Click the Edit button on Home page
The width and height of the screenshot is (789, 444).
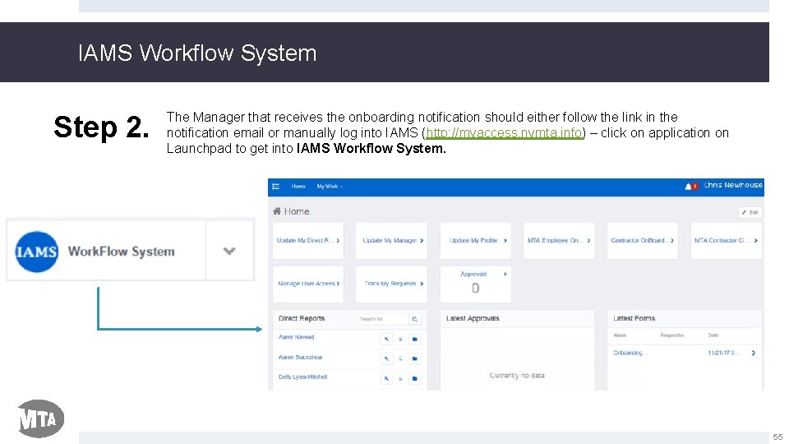point(750,212)
